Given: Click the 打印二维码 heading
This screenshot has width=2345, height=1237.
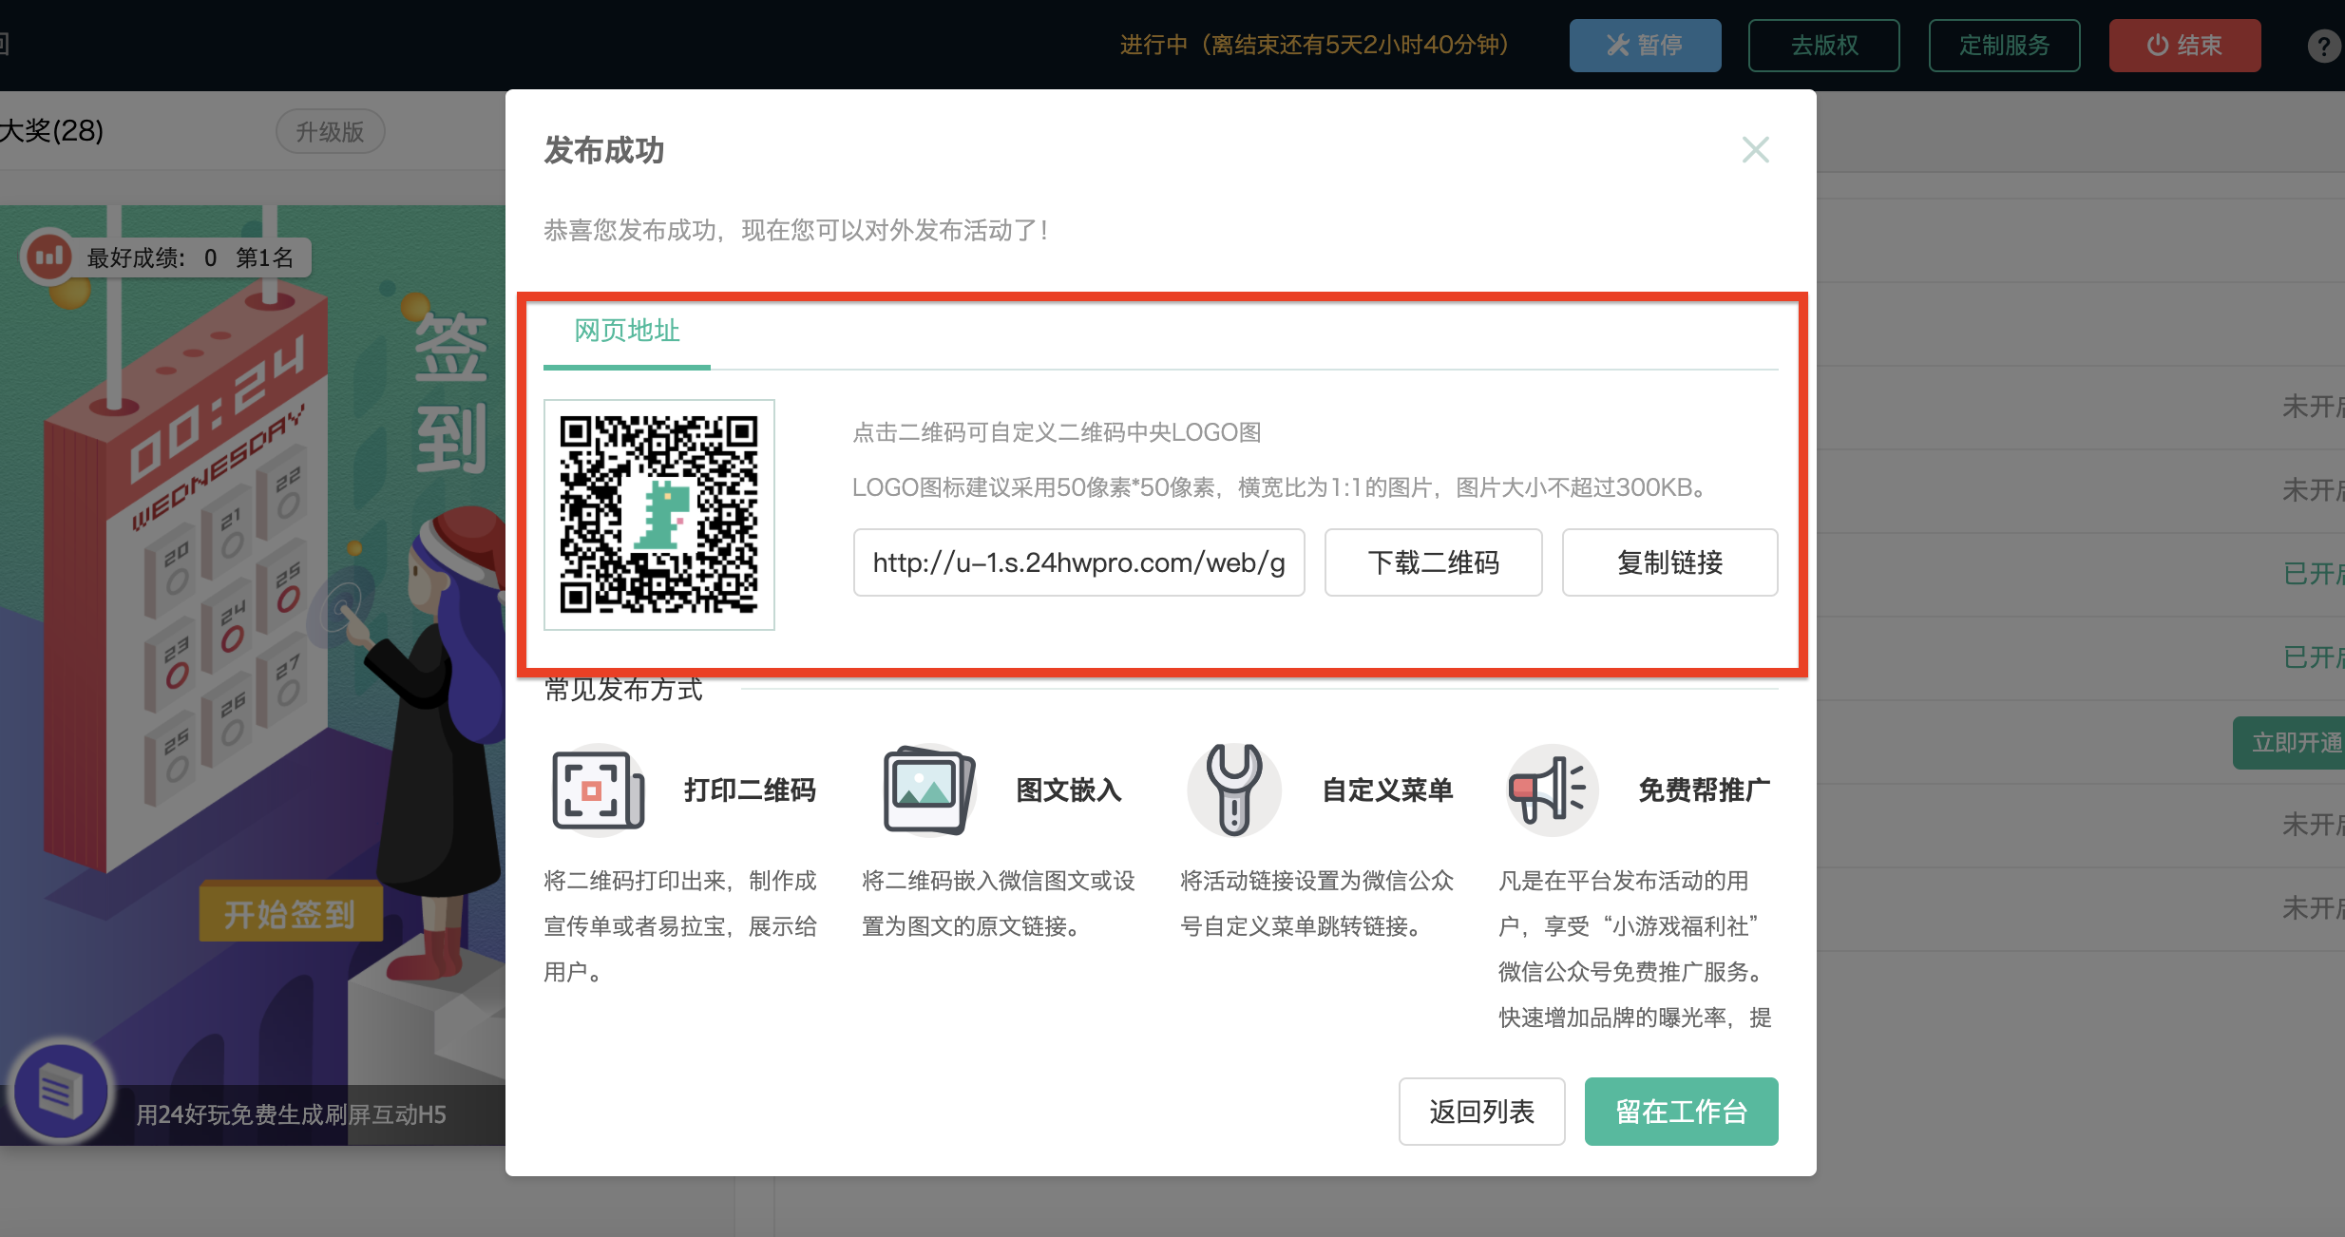Looking at the screenshot, I should pos(750,790).
